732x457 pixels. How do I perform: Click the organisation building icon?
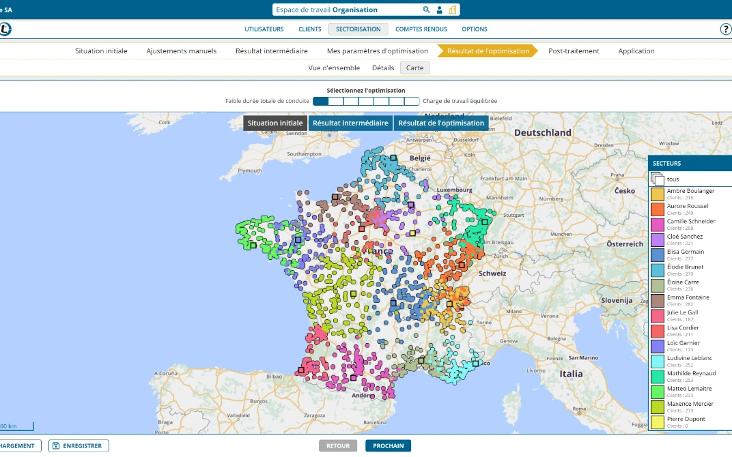[x=453, y=10]
